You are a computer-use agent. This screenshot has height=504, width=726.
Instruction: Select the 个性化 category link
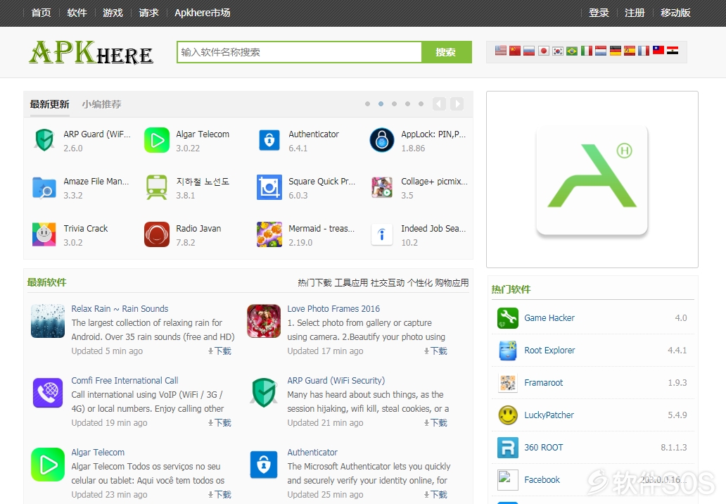[420, 282]
